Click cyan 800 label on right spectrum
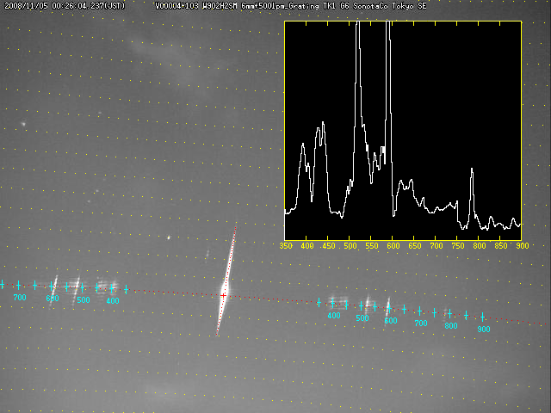551x413 pixels. [x=451, y=326]
